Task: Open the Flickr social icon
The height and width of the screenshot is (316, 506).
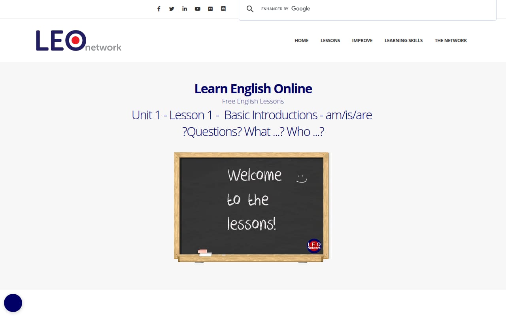Action: pyautogui.click(x=210, y=9)
